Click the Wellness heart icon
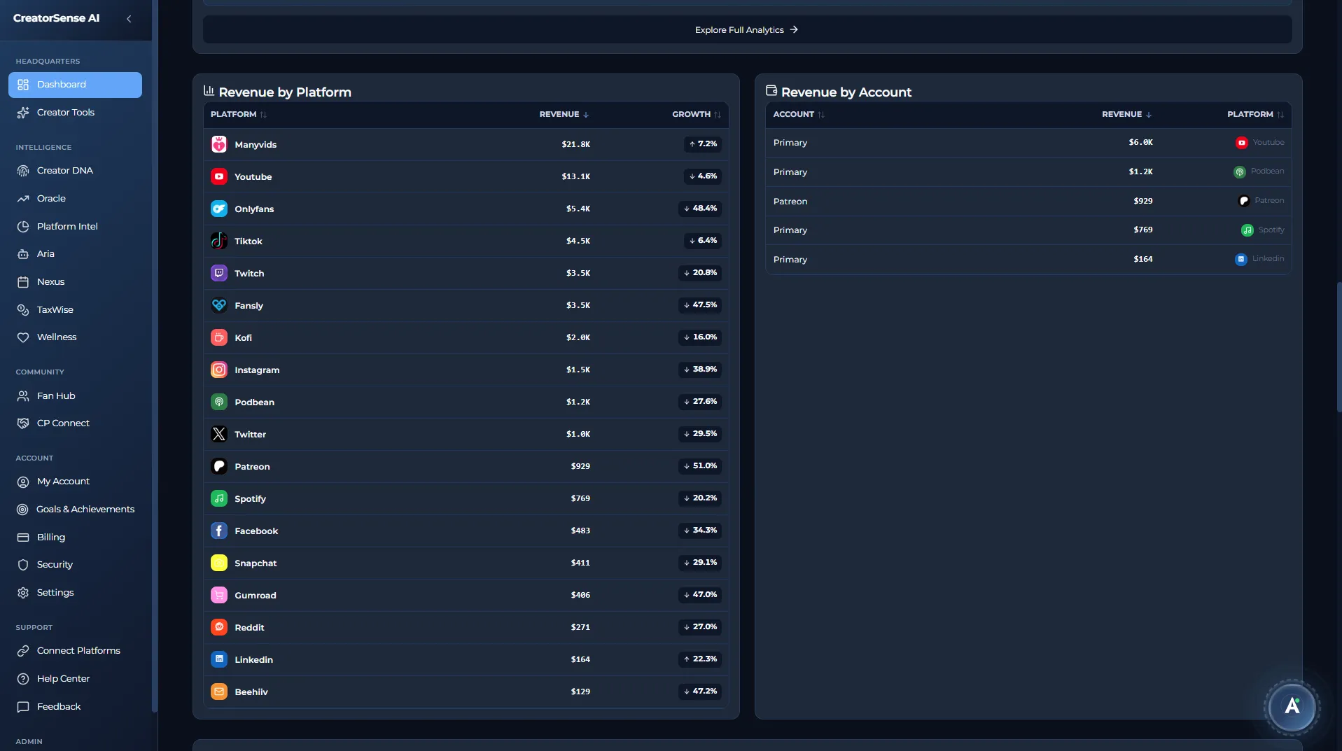The width and height of the screenshot is (1342, 751). [23, 337]
